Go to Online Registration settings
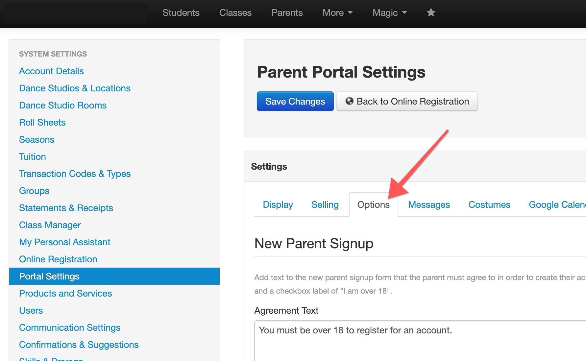The width and height of the screenshot is (586, 361). point(58,259)
